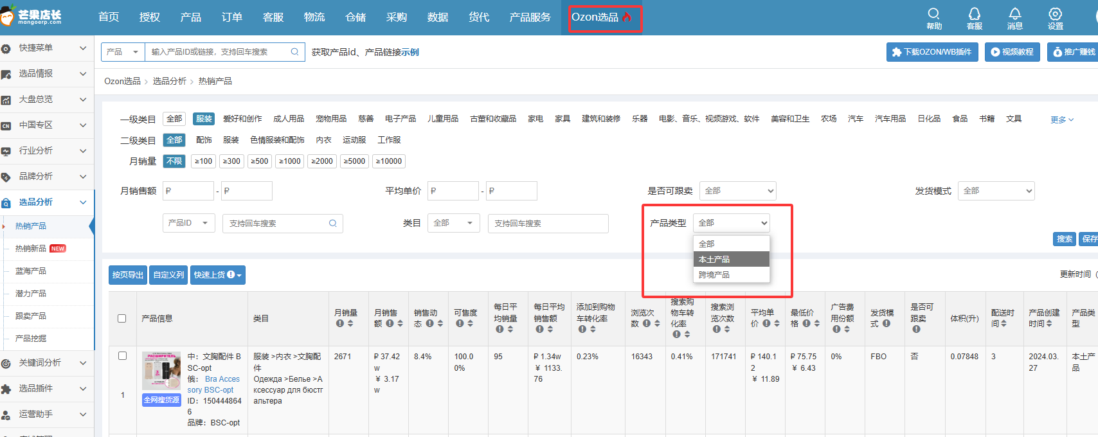
Task: Click the 全网搜货源 tag under product image
Action: [161, 400]
